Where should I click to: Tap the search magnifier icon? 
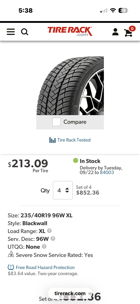(x=25, y=32)
